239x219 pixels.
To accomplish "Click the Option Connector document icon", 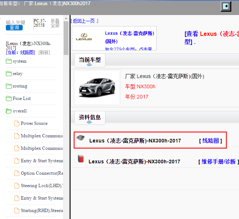I will [x=17, y=173].
